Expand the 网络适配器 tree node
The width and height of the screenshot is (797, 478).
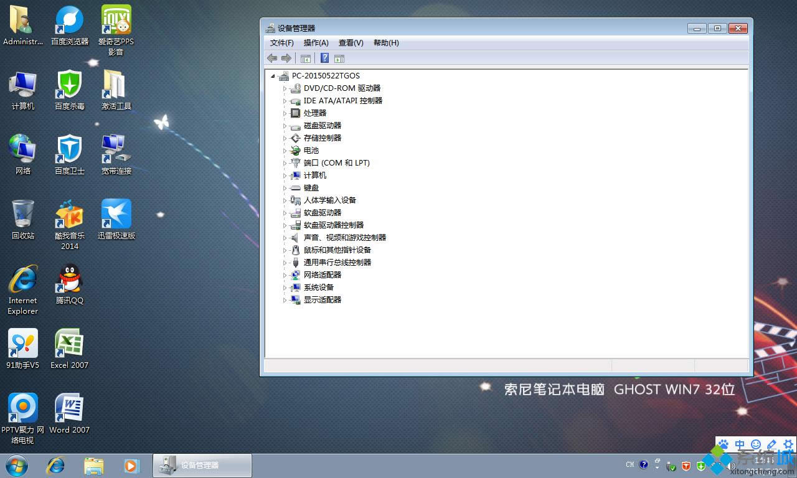285,274
